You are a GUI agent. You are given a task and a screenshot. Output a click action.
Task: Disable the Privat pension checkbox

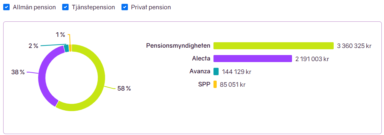point(125,7)
